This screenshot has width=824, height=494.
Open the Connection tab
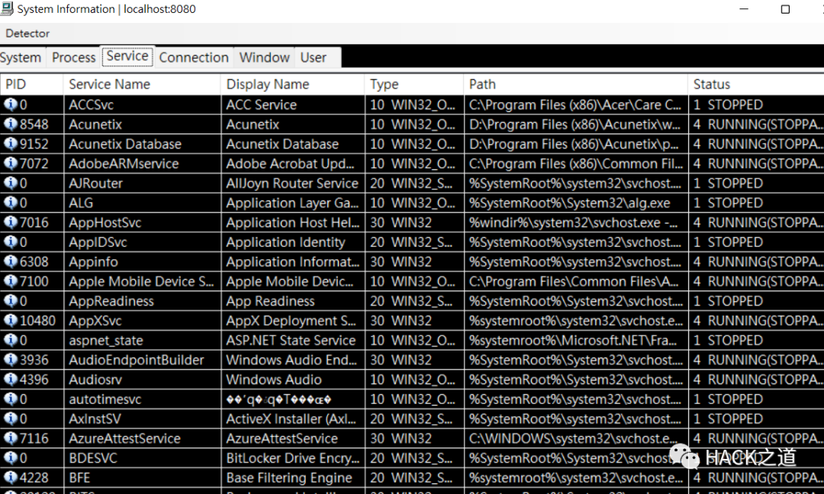[194, 57]
